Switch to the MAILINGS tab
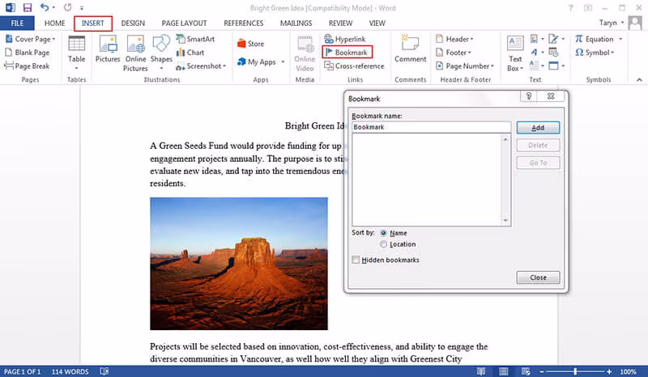 296,23
